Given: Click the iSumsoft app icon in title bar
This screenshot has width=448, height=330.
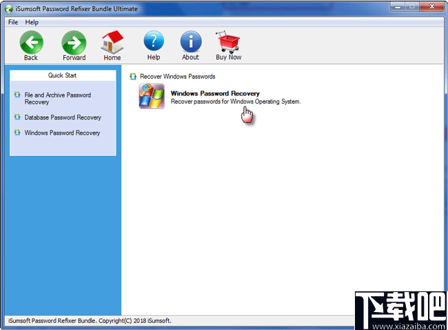Looking at the screenshot, I should tap(8, 9).
